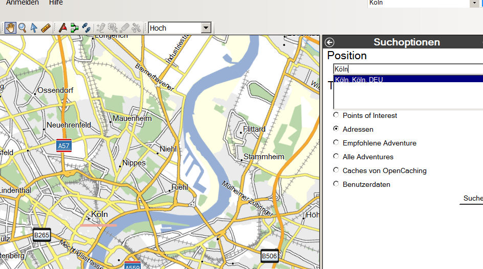Pick the ruler measure tool
Screen dimensions: 483x269
point(46,28)
